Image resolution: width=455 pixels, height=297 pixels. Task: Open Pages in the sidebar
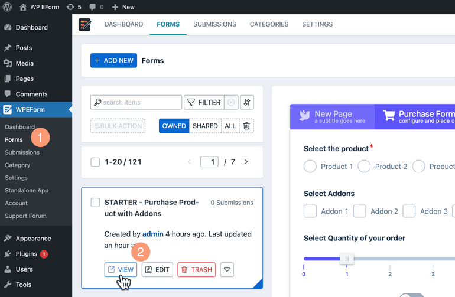[x=25, y=79]
